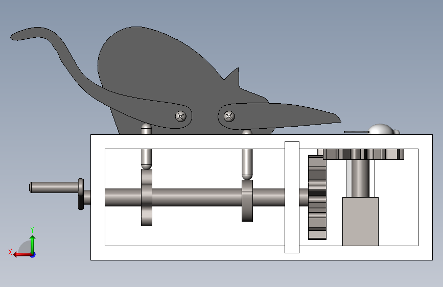Select the crank handle outside the box
The height and width of the screenshot is (287, 443).
pyautogui.click(x=55, y=187)
